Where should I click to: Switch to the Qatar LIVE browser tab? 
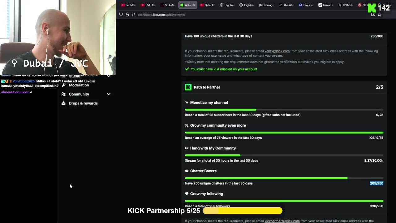pos(207,5)
